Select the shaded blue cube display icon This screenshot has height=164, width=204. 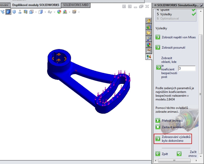pyautogui.click(x=8, y=12)
